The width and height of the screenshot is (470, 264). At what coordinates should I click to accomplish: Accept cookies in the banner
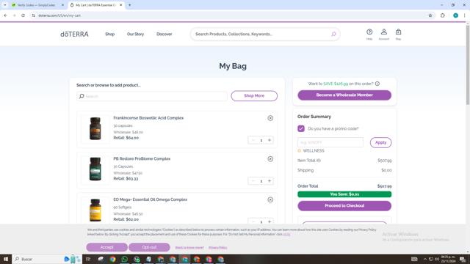[x=106, y=247]
